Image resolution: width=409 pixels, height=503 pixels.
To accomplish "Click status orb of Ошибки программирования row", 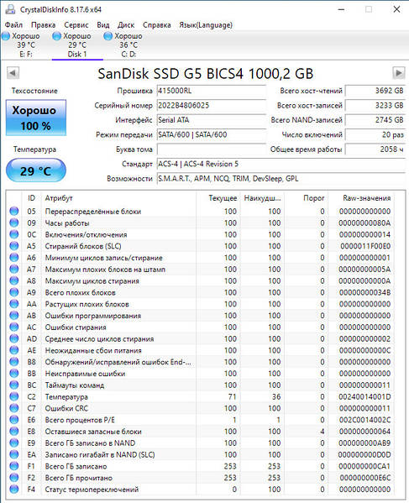I will pyautogui.click(x=14, y=316).
